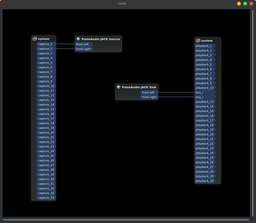Select the capture_1 port

click(46, 44)
